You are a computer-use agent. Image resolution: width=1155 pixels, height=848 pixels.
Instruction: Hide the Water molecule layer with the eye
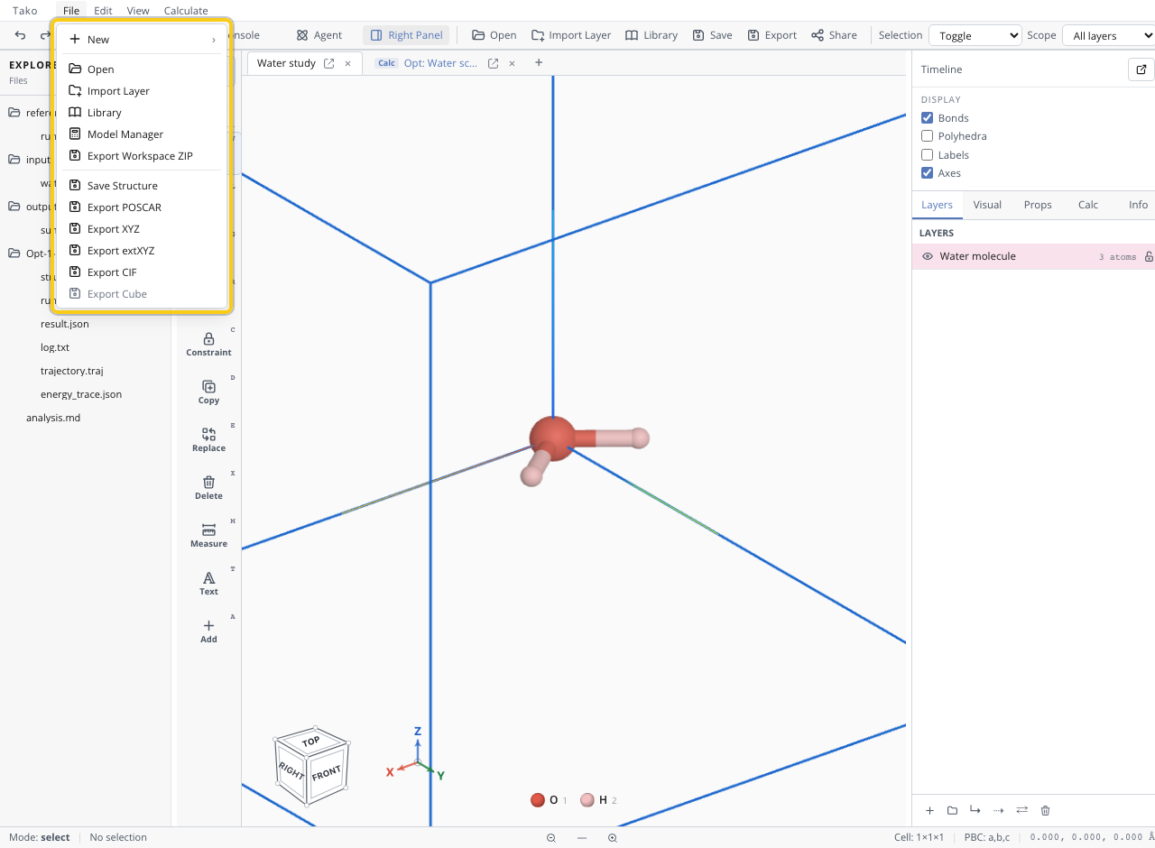coord(927,256)
